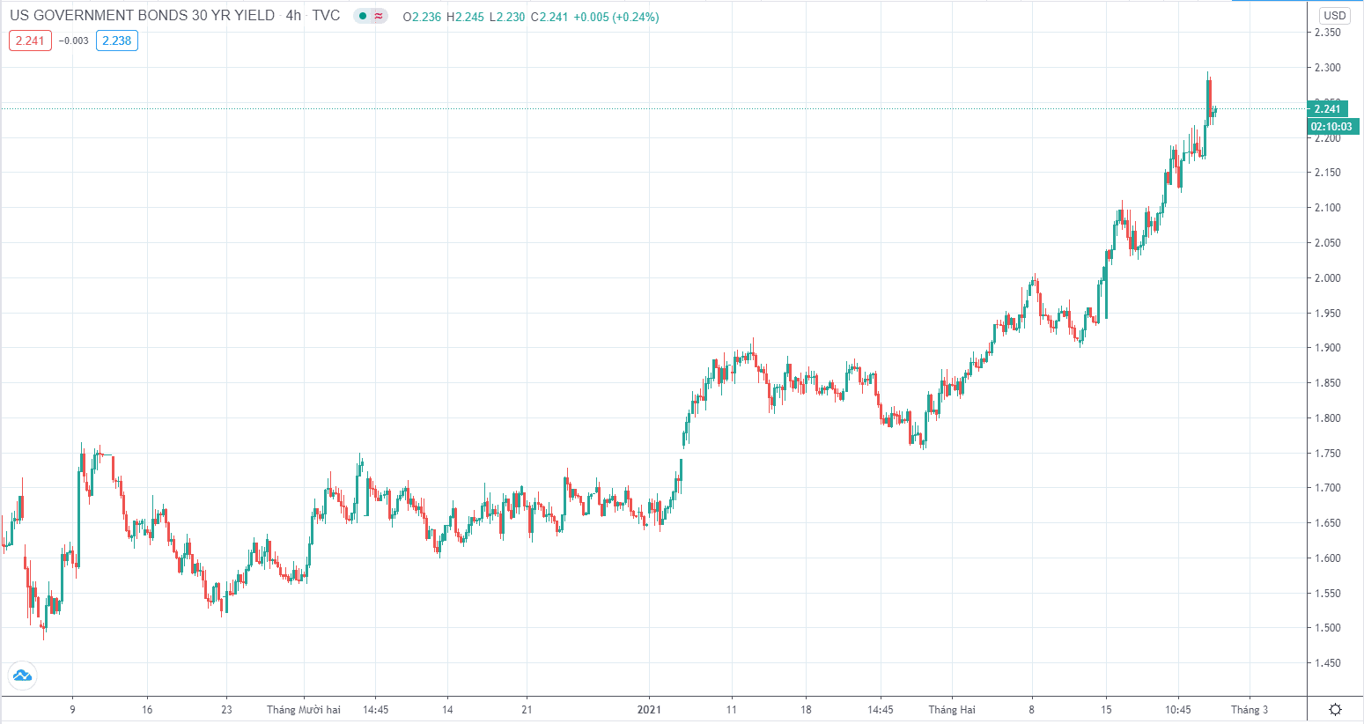Click the Tháng 3 time axis label
1364x724 pixels.
(1250, 710)
